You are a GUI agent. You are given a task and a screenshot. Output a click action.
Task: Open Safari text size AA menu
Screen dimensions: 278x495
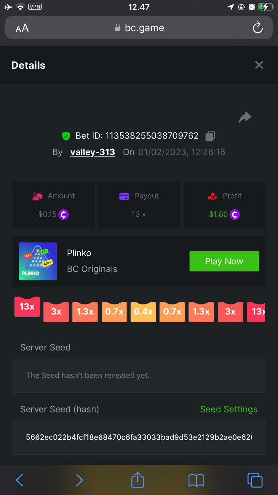[22, 28]
